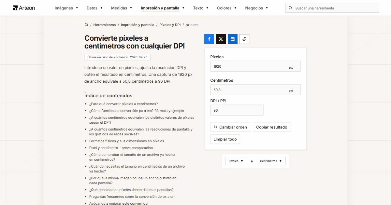The width and height of the screenshot is (391, 205).
Task: Share the page on X
Action: coord(221,39)
